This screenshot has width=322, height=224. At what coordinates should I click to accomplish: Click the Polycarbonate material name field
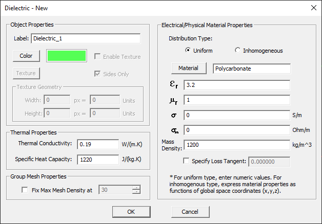[x=251, y=69]
